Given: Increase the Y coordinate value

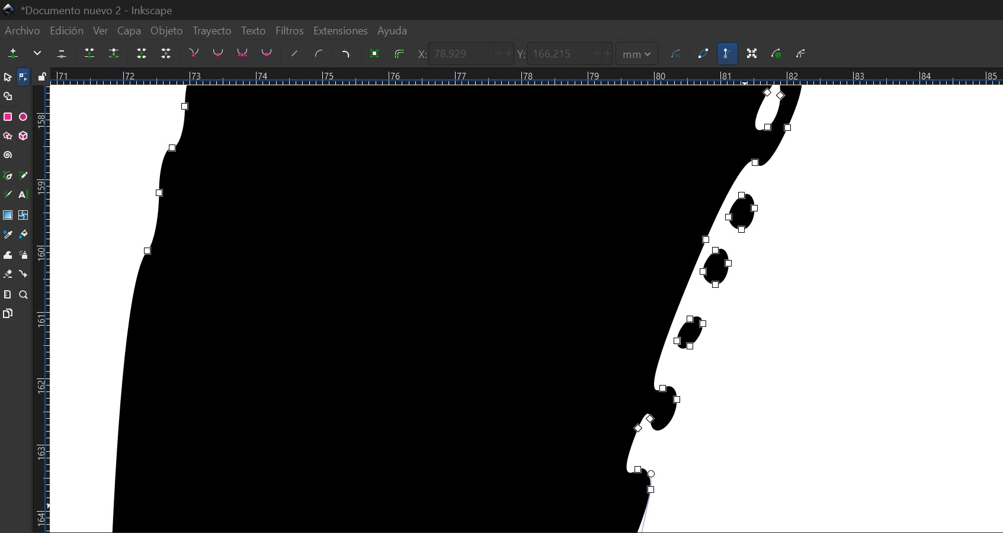Looking at the screenshot, I should click(607, 54).
